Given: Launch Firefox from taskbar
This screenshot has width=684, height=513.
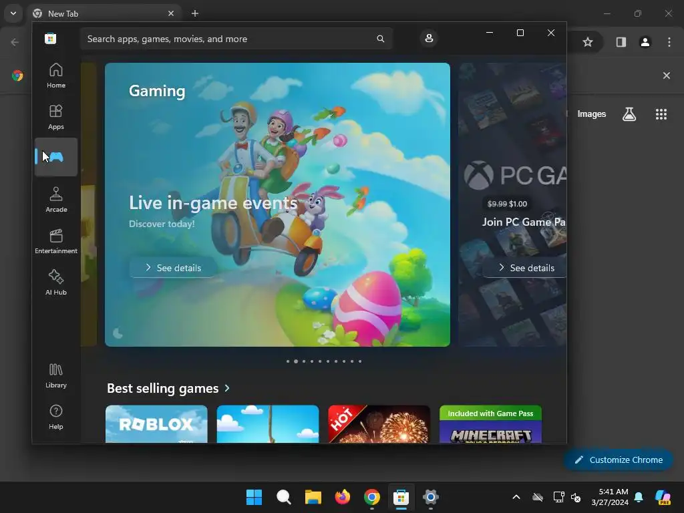Looking at the screenshot, I should (x=343, y=497).
